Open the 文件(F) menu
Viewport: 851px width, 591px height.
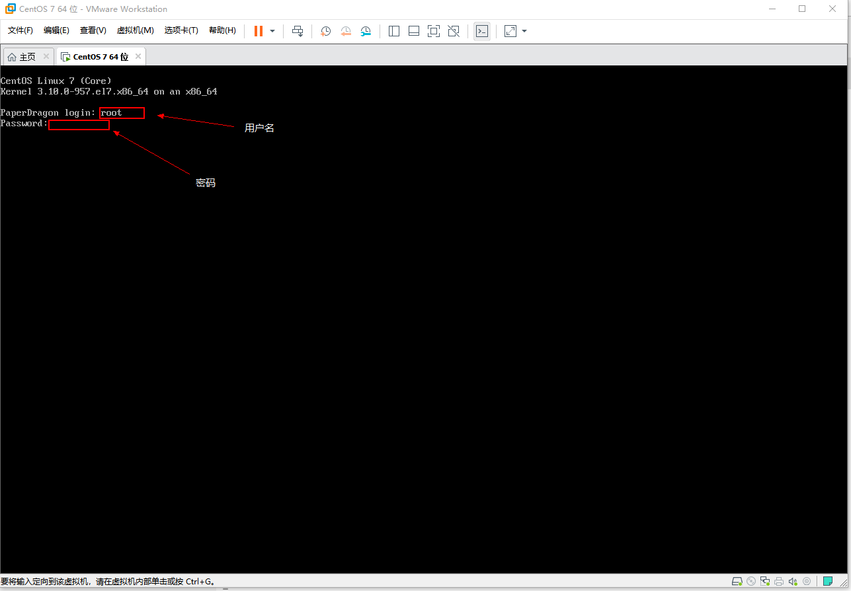[x=20, y=30]
